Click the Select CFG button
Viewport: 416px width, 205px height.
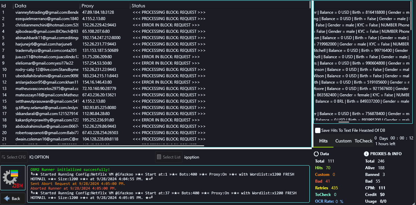tap(14, 157)
